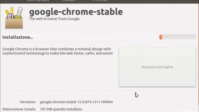Switch to the Installato tab
The width and height of the screenshot is (199, 112).
[x=69, y=1]
